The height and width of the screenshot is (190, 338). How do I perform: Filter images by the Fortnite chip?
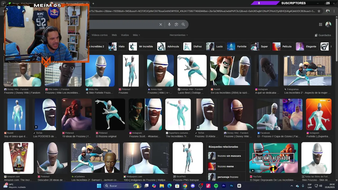pyautogui.click(x=238, y=46)
